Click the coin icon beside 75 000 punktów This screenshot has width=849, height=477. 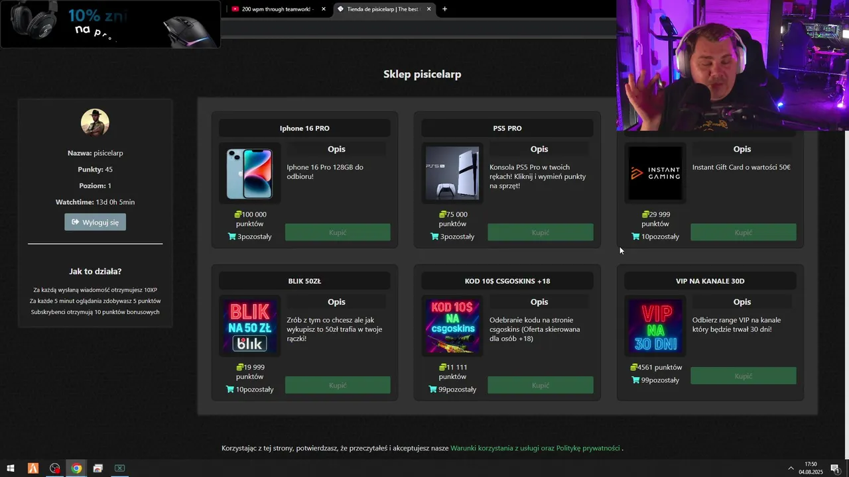click(x=442, y=215)
